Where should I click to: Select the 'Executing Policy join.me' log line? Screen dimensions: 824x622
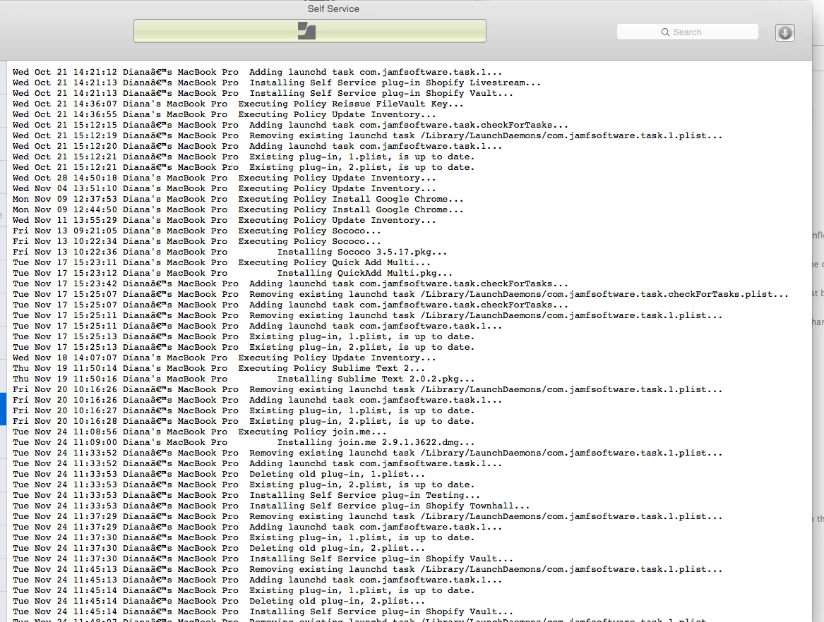(x=199, y=432)
